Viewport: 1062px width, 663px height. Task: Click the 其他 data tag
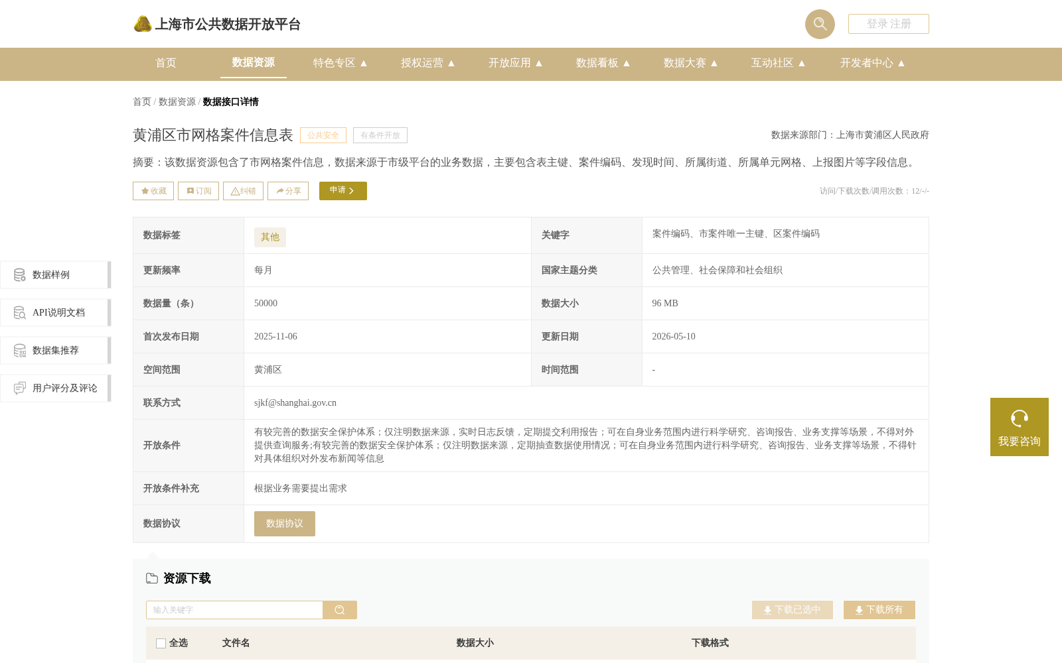point(270,237)
